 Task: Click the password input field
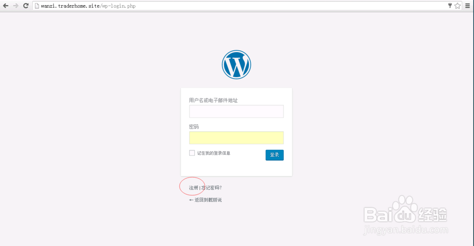click(x=237, y=138)
